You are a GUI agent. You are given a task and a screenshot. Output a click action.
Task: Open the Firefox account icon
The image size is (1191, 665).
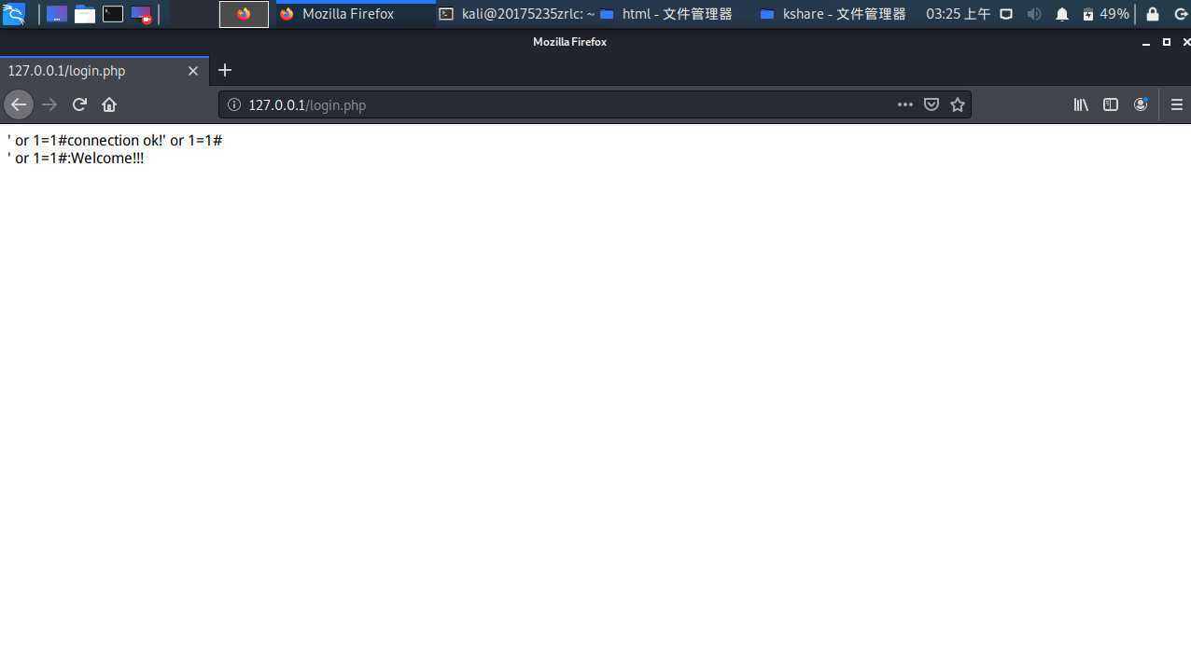click(x=1140, y=104)
